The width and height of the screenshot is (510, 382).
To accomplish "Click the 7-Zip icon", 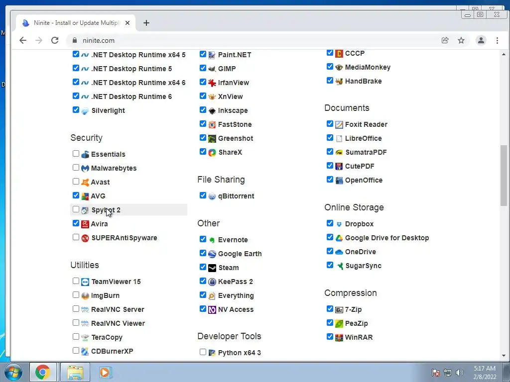I will 339,310.
